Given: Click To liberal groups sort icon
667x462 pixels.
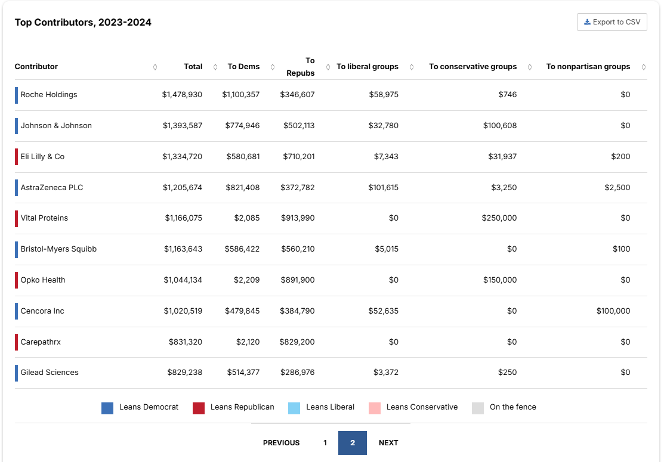Looking at the screenshot, I should [412, 67].
